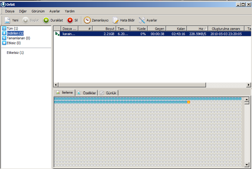
Task: Sort by the # column header
Action: [x=85, y=29]
